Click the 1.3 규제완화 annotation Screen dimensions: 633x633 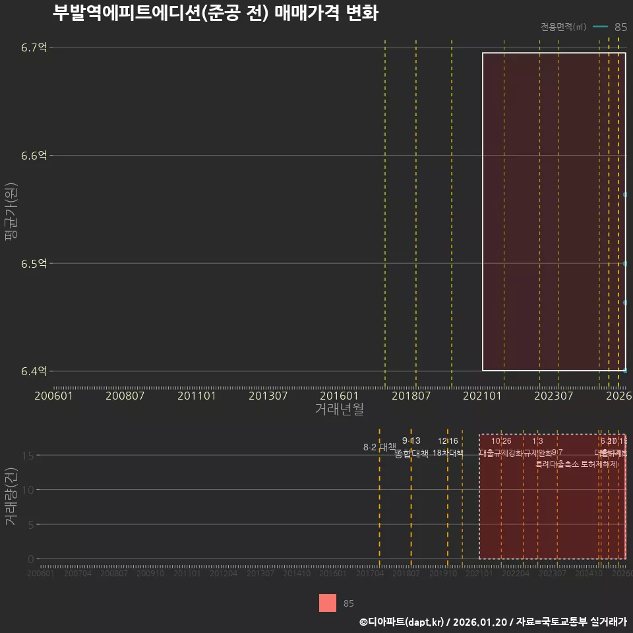tap(537, 447)
